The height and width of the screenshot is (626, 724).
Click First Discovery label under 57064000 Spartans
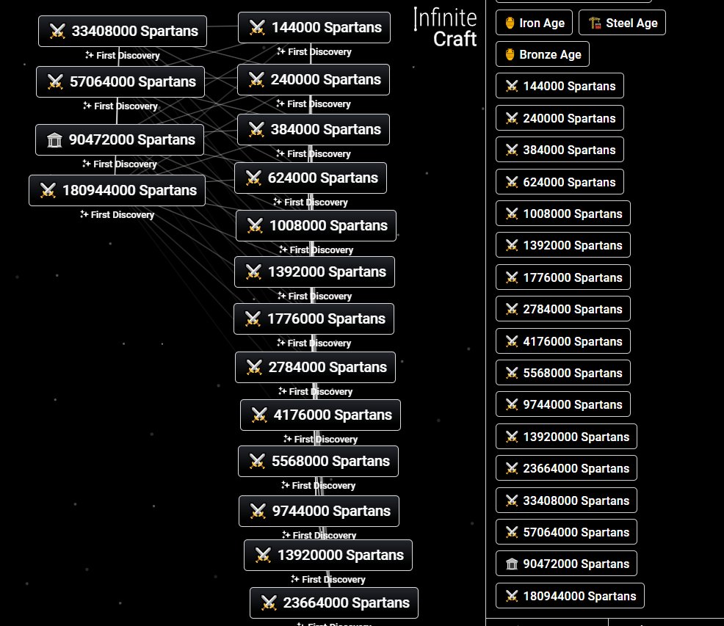(120, 106)
